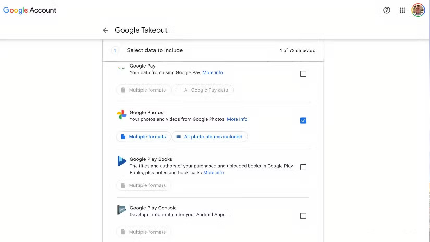This screenshot has height=242, width=430.
Task: Click More info under Google Play Books
Action: tap(213, 172)
